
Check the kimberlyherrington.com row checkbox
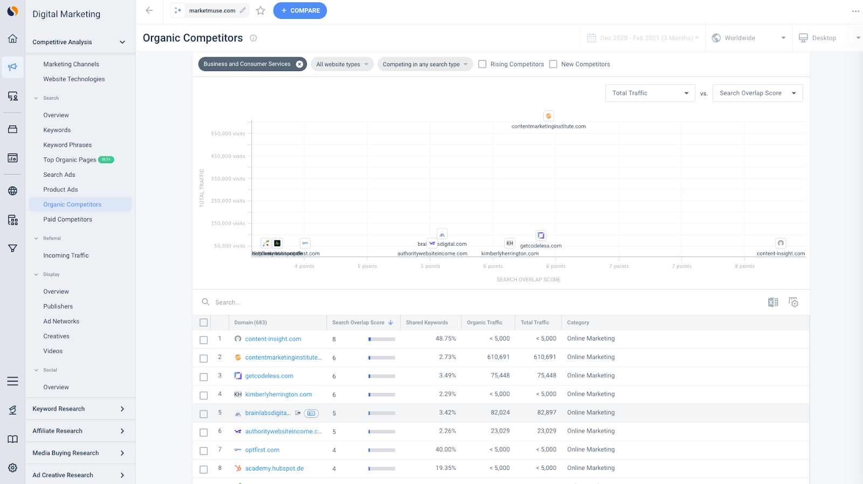203,396
